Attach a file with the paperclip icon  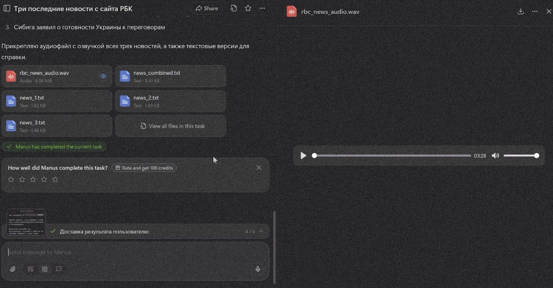13,269
